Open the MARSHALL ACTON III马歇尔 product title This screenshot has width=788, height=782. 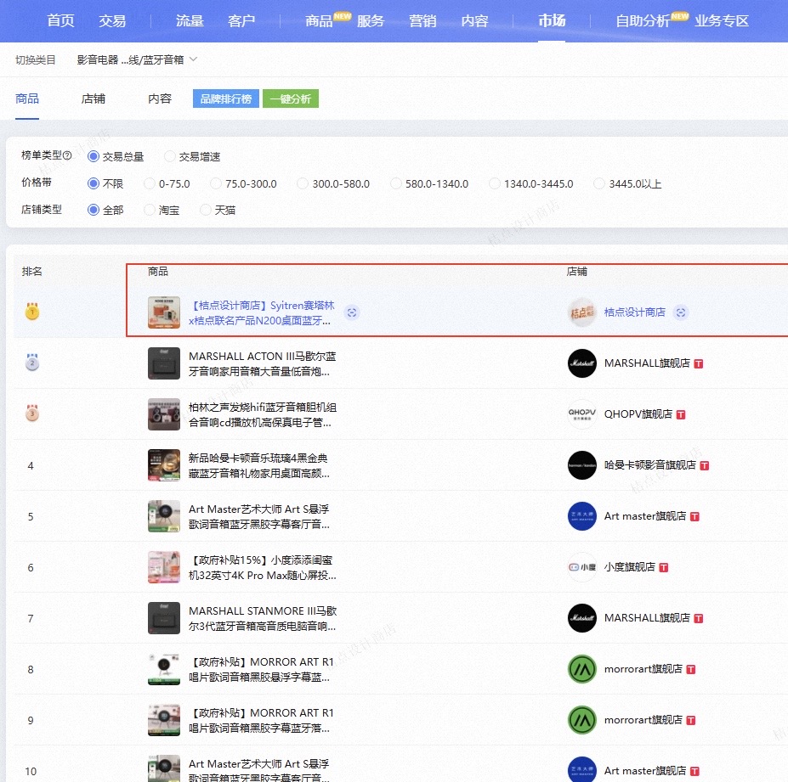click(x=262, y=364)
